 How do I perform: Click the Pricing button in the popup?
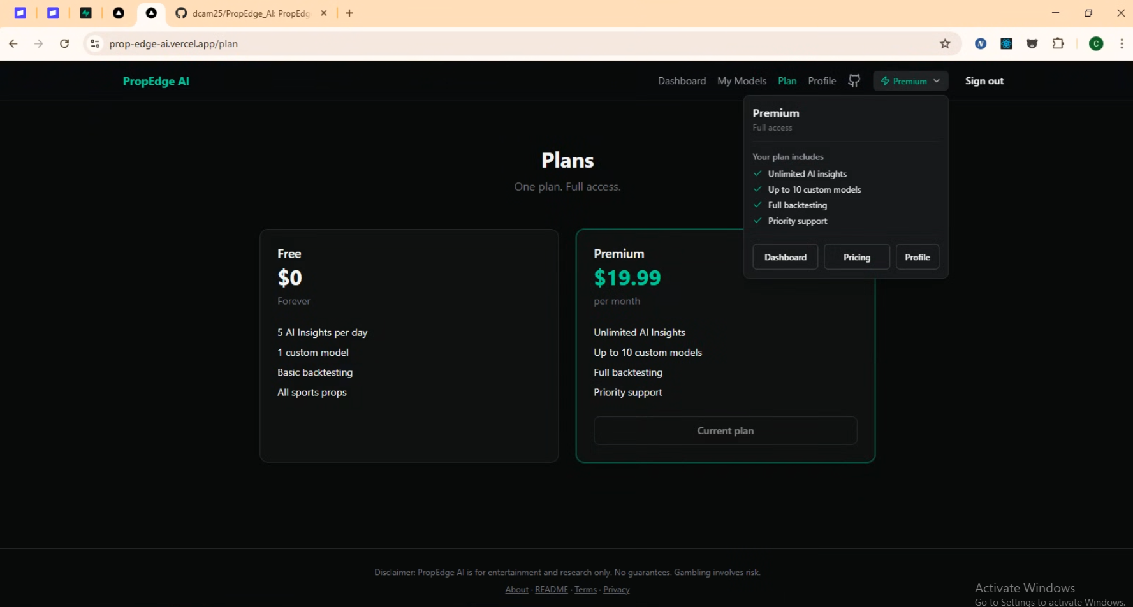point(856,257)
